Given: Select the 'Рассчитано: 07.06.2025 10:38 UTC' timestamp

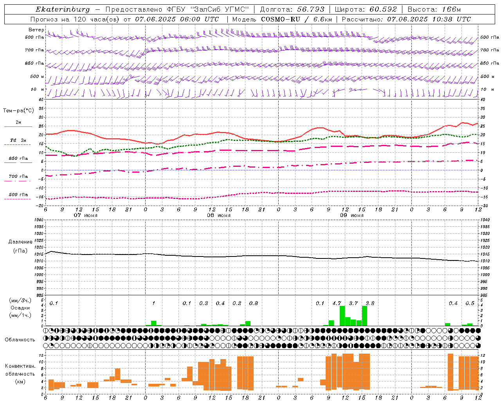Looking at the screenshot, I should click(x=406, y=19).
